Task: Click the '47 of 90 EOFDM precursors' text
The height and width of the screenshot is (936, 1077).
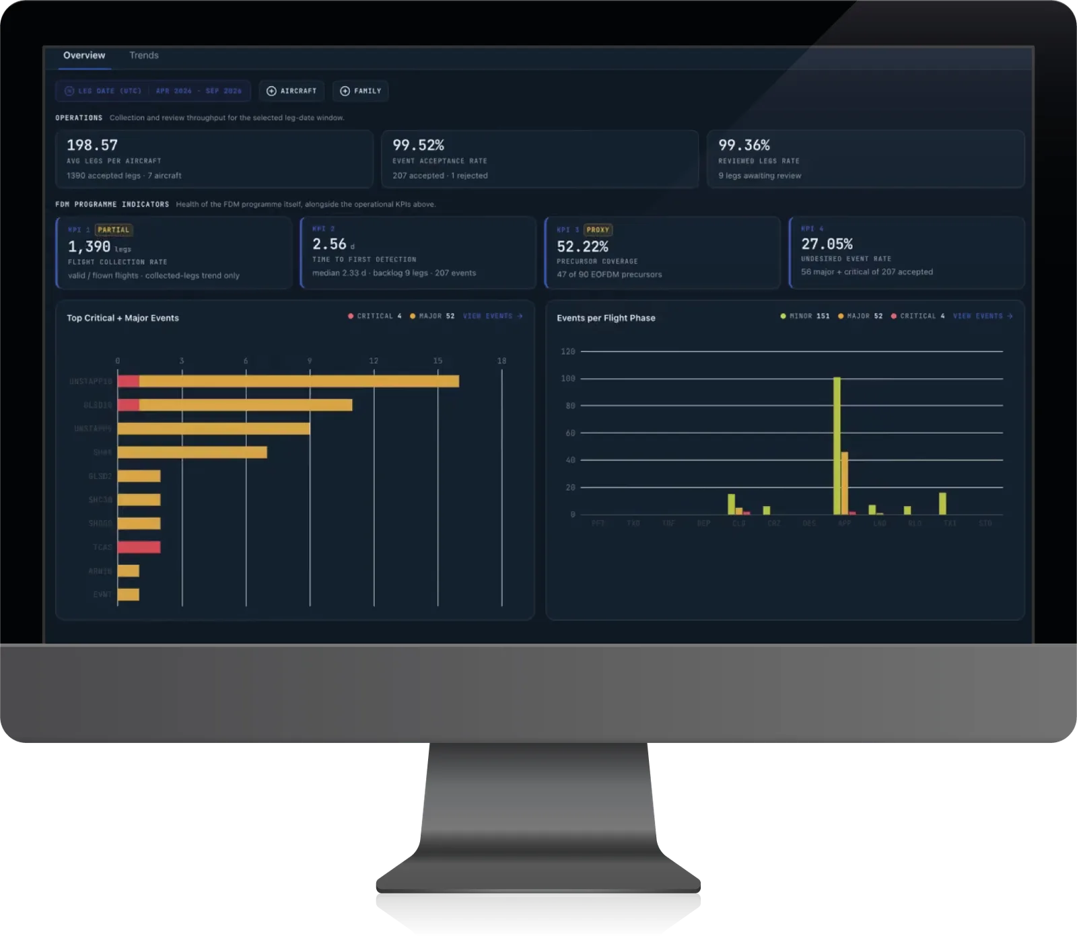Action: (x=609, y=275)
